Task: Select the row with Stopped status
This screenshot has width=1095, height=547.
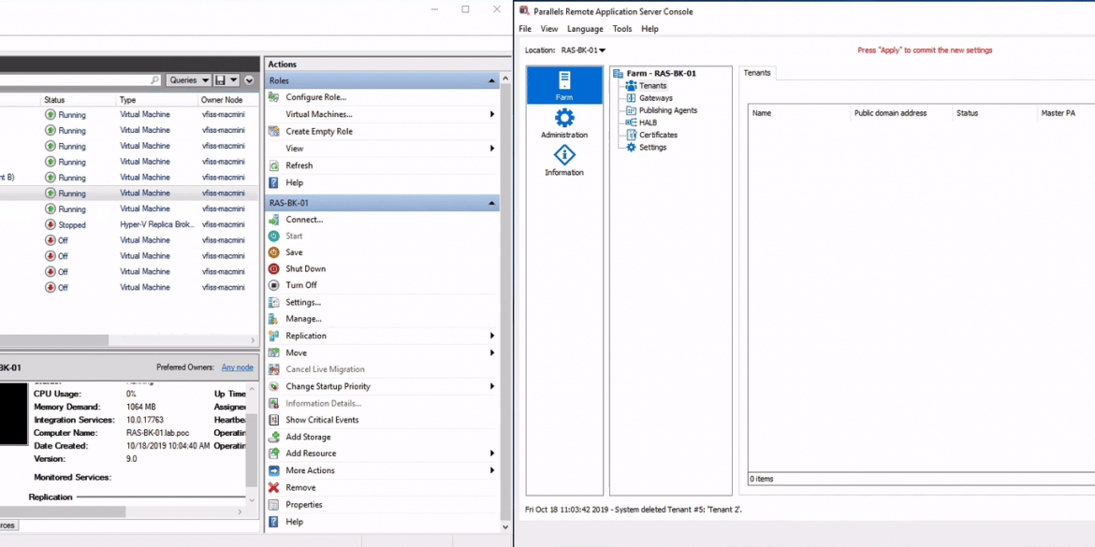Action: pos(129,224)
